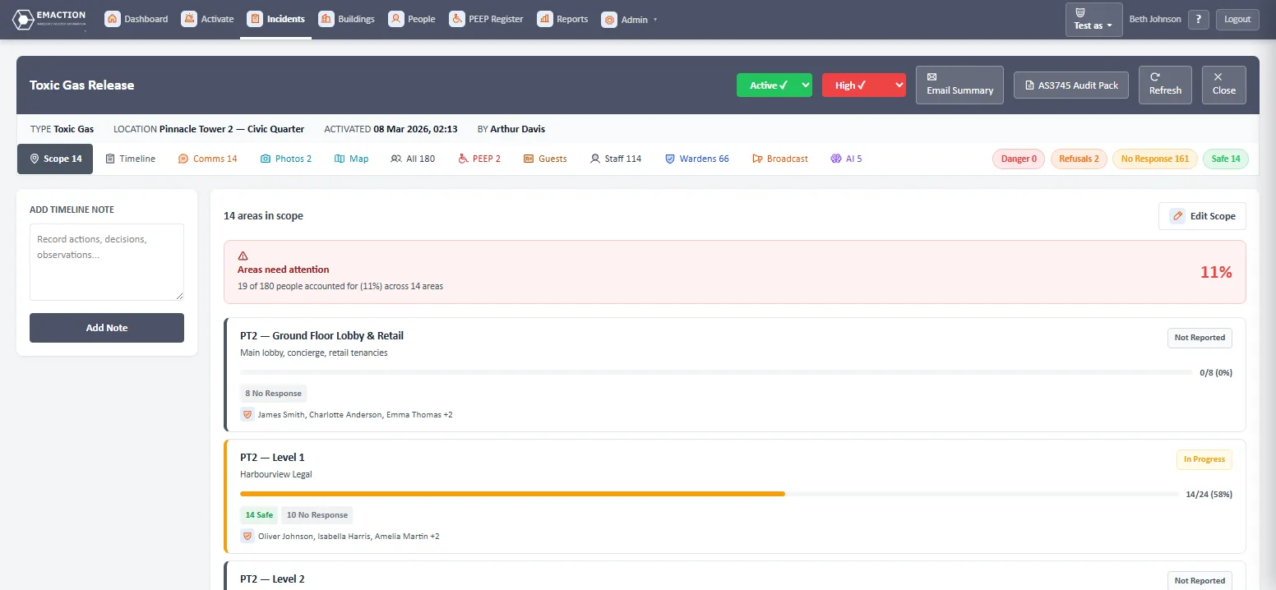Image resolution: width=1276 pixels, height=590 pixels.
Task: Click the Add Note button
Action: tap(107, 328)
